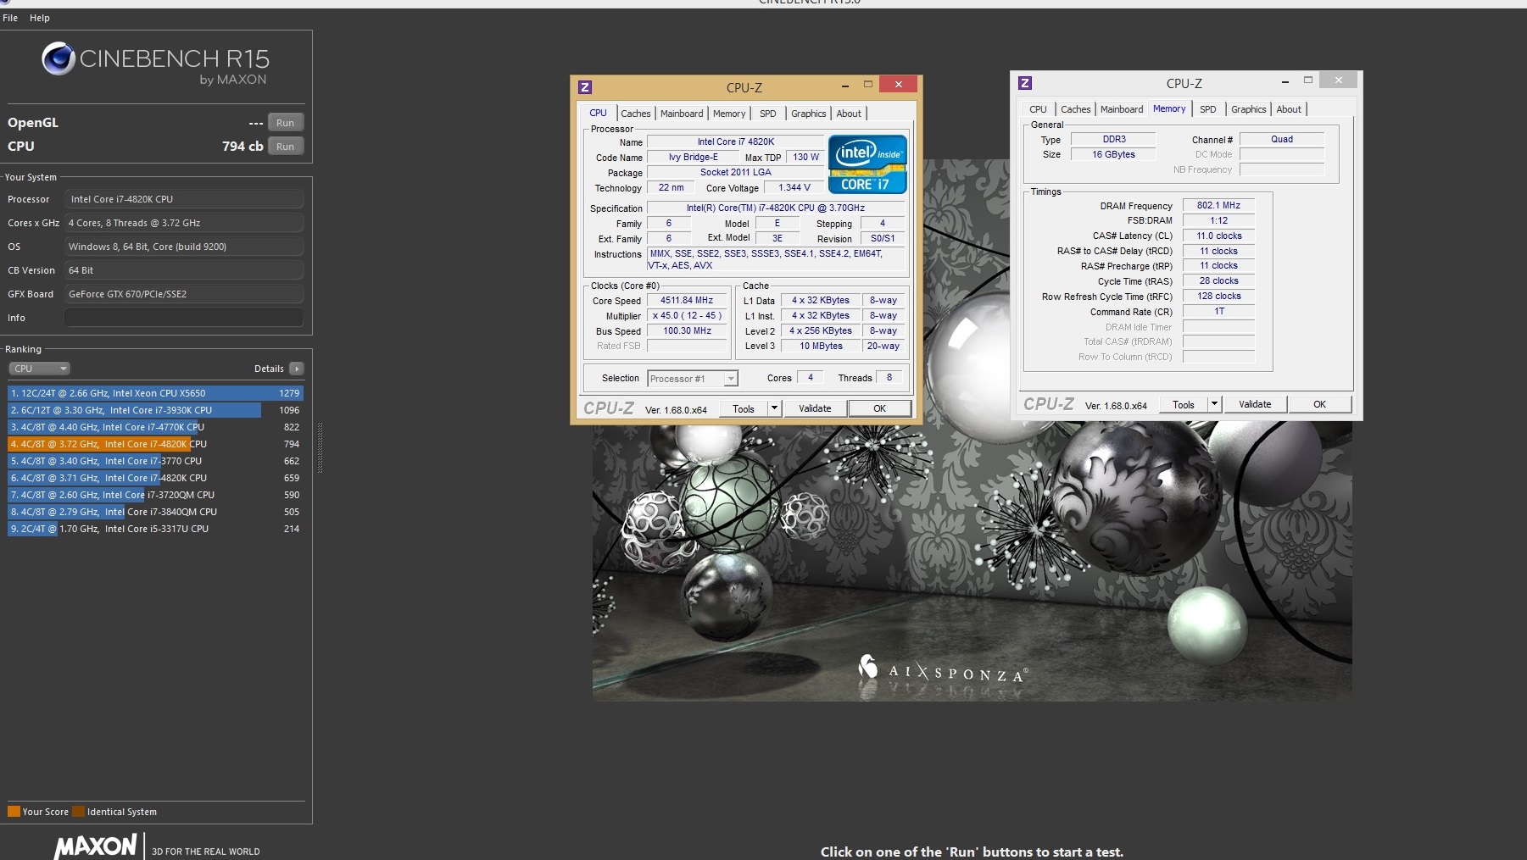Switch to the About tab in the CPU-Z CPU window
1527x860 pixels.
coord(849,114)
